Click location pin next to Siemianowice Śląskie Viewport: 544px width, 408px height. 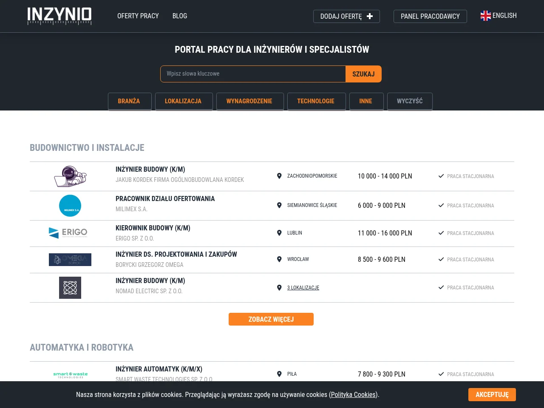pyautogui.click(x=279, y=205)
